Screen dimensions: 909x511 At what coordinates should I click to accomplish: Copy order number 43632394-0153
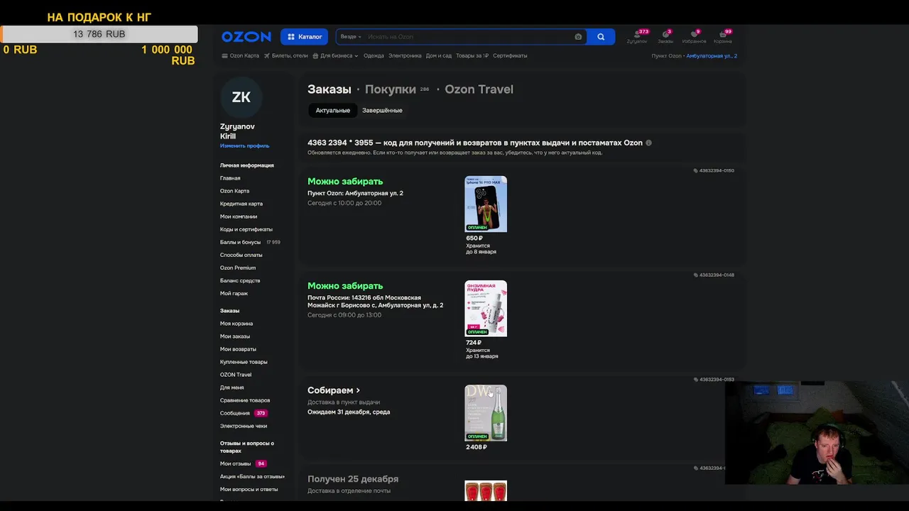[714, 379]
